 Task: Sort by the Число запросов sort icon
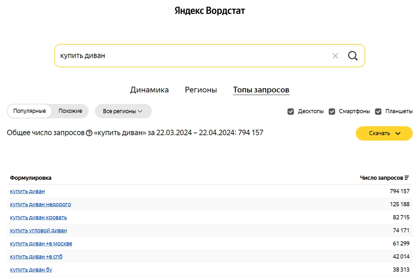[407, 178]
